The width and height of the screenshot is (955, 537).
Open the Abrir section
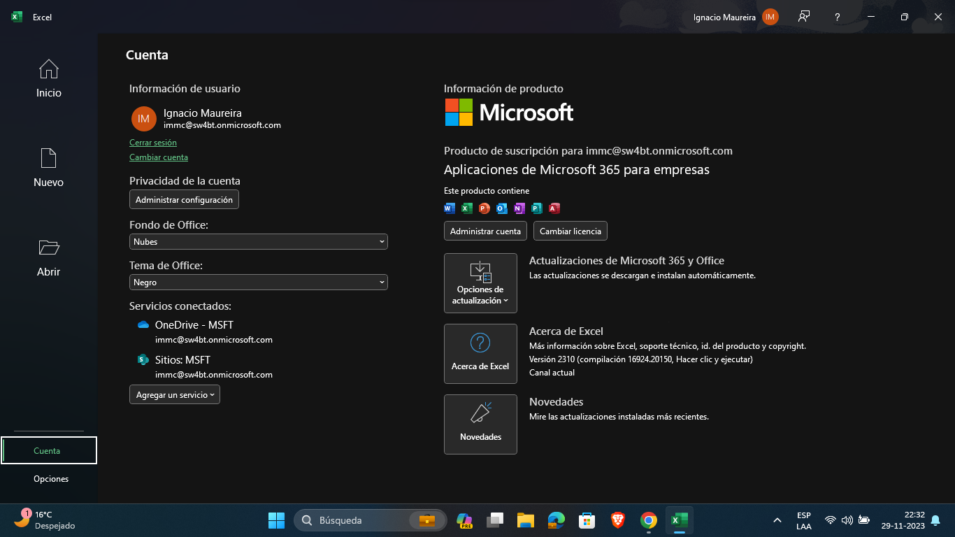click(x=49, y=257)
